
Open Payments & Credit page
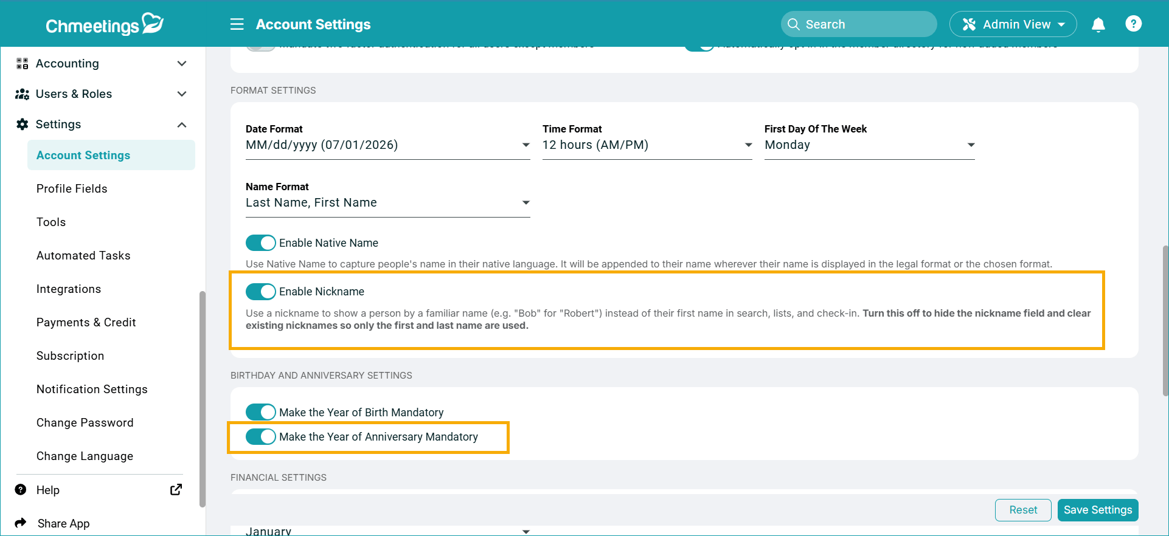coord(86,322)
